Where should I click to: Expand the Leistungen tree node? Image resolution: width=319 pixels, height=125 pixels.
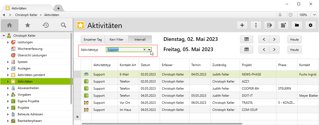(x=8, y=42)
